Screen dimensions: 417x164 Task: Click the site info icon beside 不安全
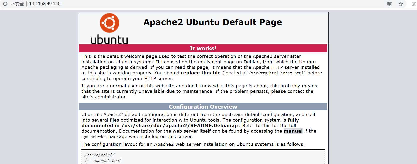tap(5, 4)
